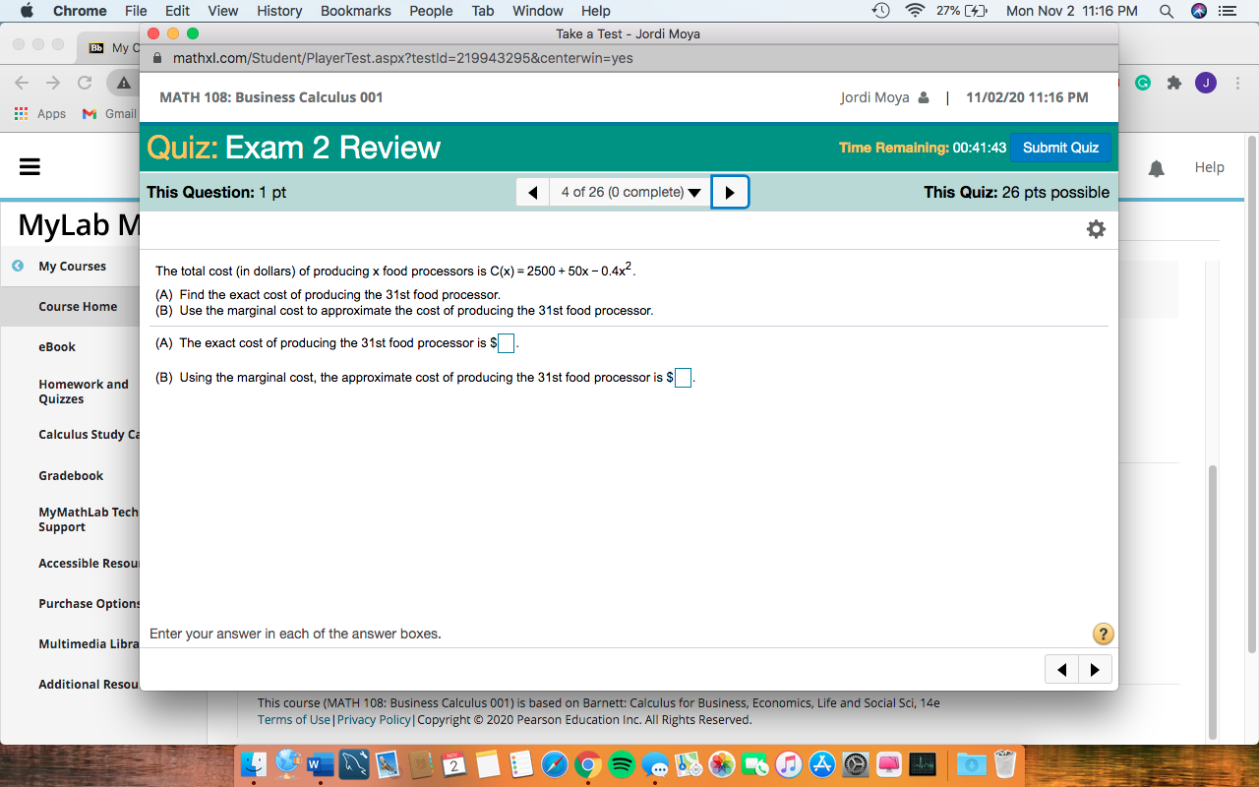The image size is (1259, 787).
Task: Click the bottom previous question arrow
Action: (1061, 670)
